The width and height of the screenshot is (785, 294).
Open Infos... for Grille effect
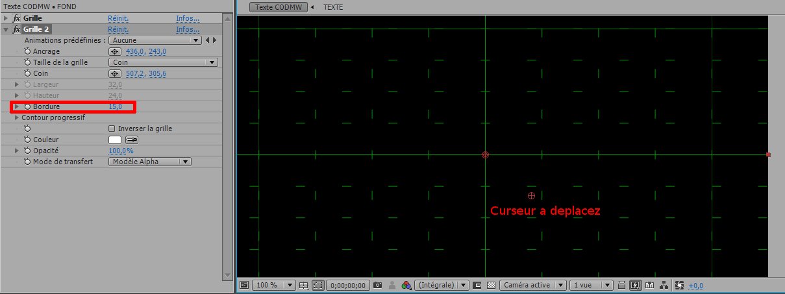pyautogui.click(x=188, y=18)
